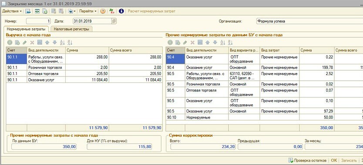Click Сумма всего header in Выручка table
This screenshot has height=165, width=363.
coord(136,50)
